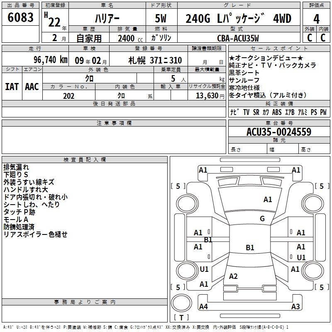Viewport: 332px width, 332px height.
Task: Select the color number 202
Action: coord(68,96)
